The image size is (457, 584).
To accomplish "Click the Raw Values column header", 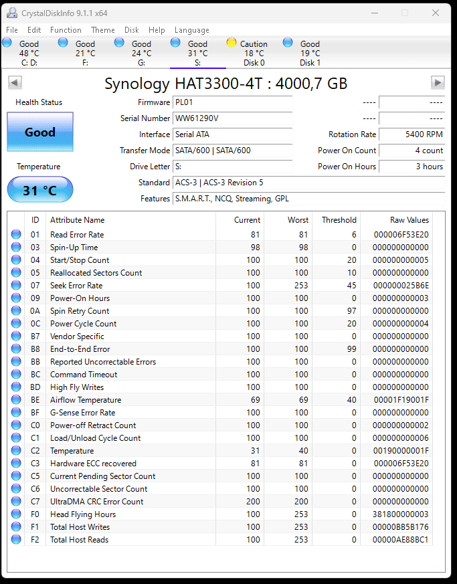I will 409,220.
